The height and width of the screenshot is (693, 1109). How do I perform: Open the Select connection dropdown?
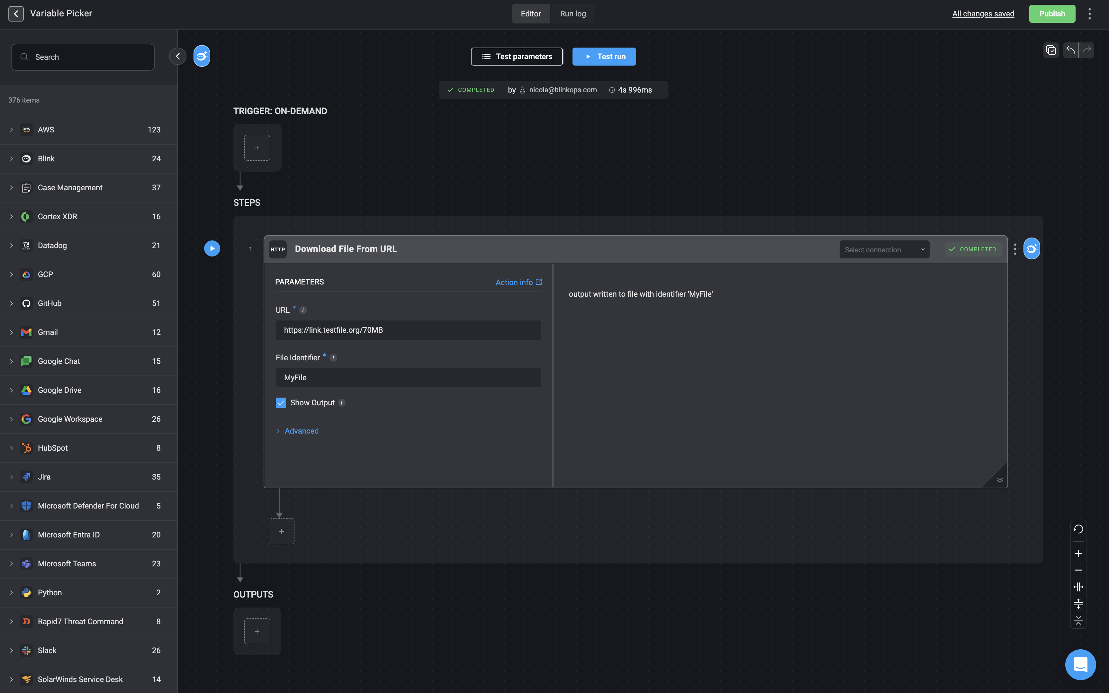(884, 250)
